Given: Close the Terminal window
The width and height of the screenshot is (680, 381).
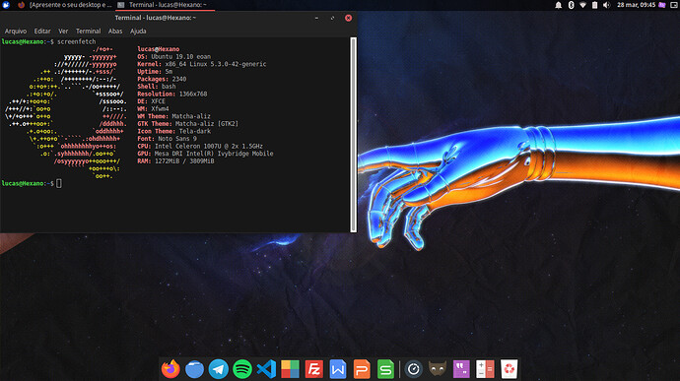Looking at the screenshot, I should point(348,18).
